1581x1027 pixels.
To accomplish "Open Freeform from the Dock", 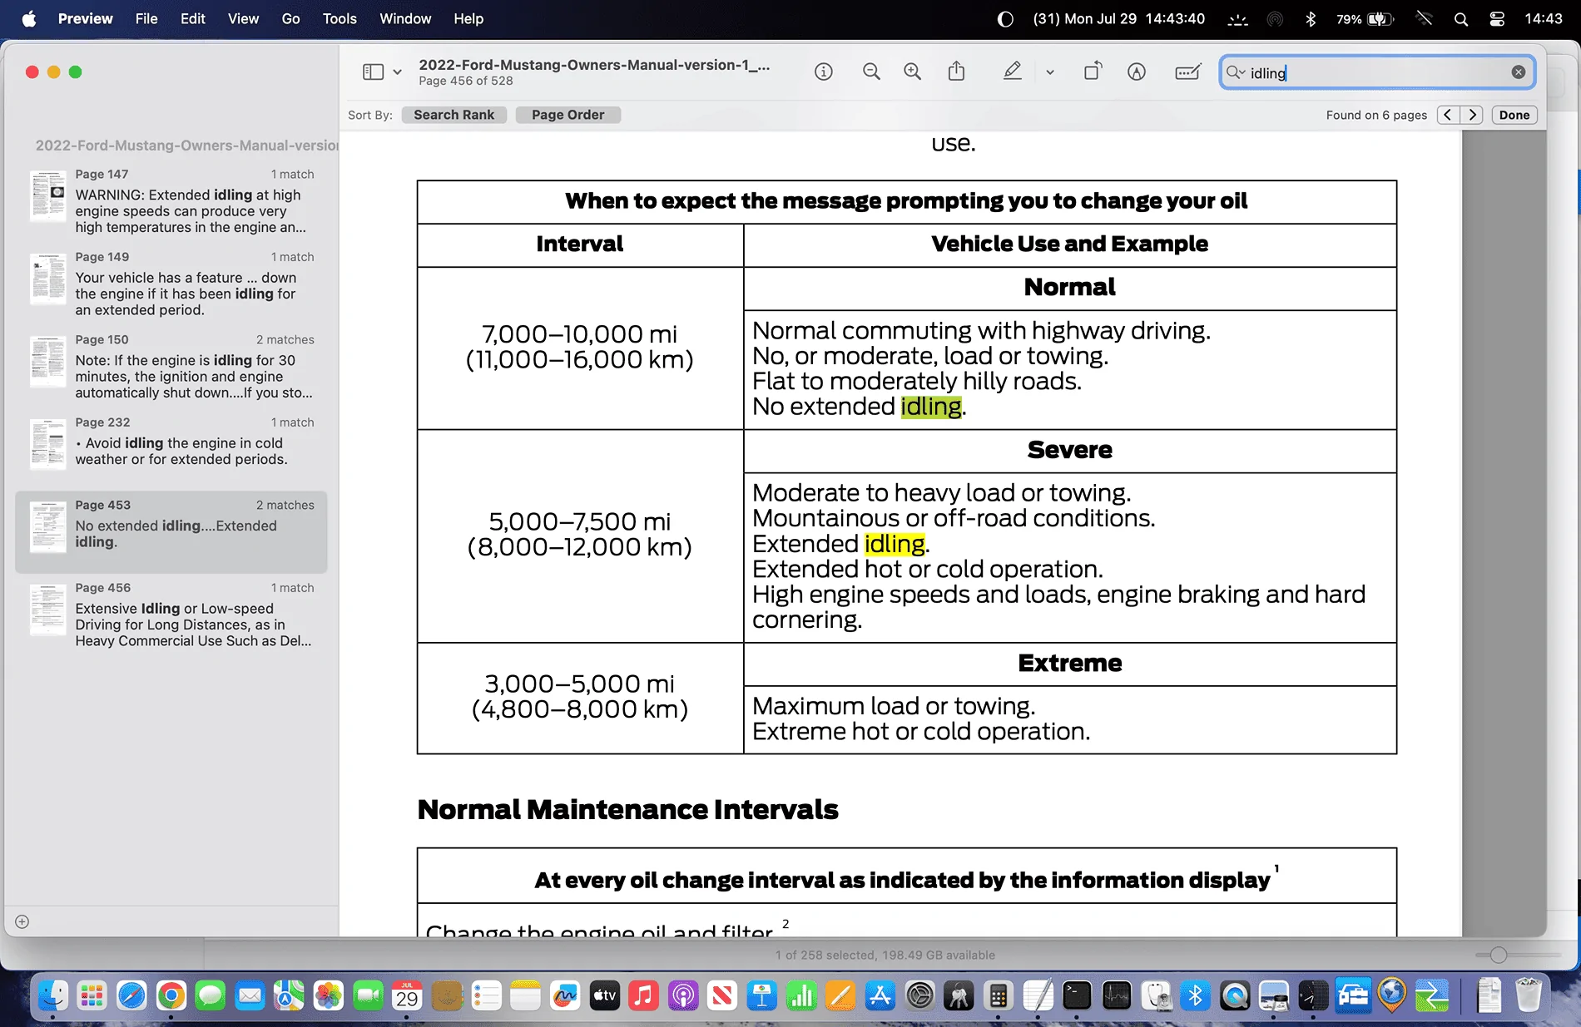I will [565, 995].
